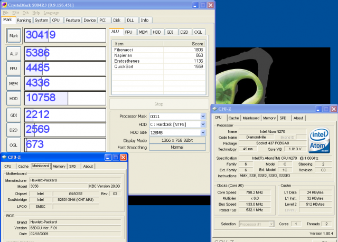Select the GDI score detail tab

coord(170,32)
